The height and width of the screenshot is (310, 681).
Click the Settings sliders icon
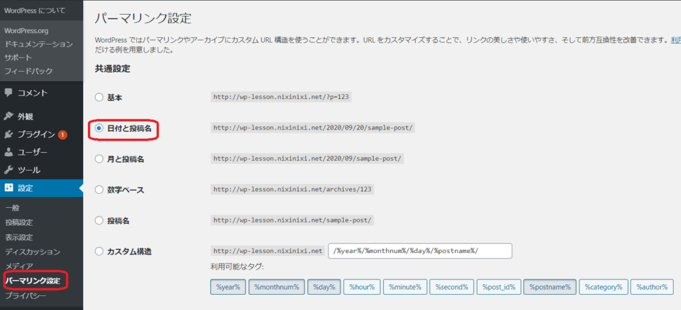click(9, 188)
